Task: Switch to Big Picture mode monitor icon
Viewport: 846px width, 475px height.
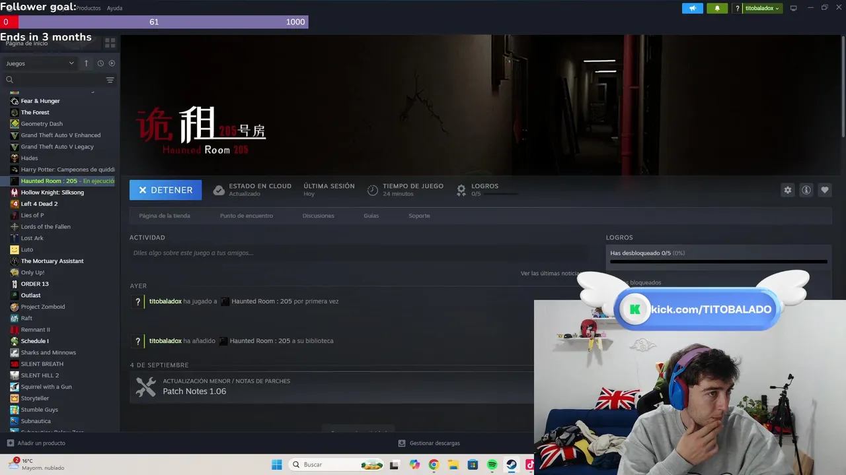Action: point(794,8)
